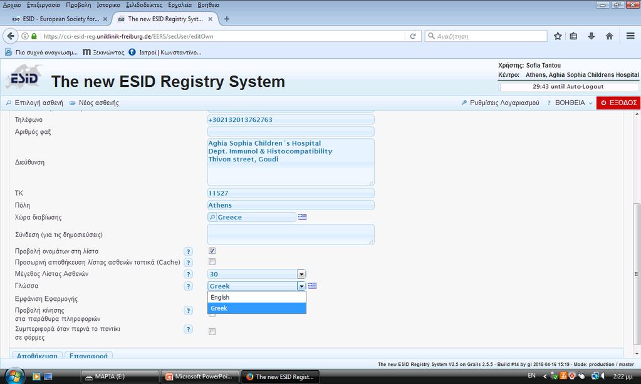Viewport: 641px width, 384px height.
Task: Click the empty Αριθμός φαξ field
Action: click(x=291, y=131)
